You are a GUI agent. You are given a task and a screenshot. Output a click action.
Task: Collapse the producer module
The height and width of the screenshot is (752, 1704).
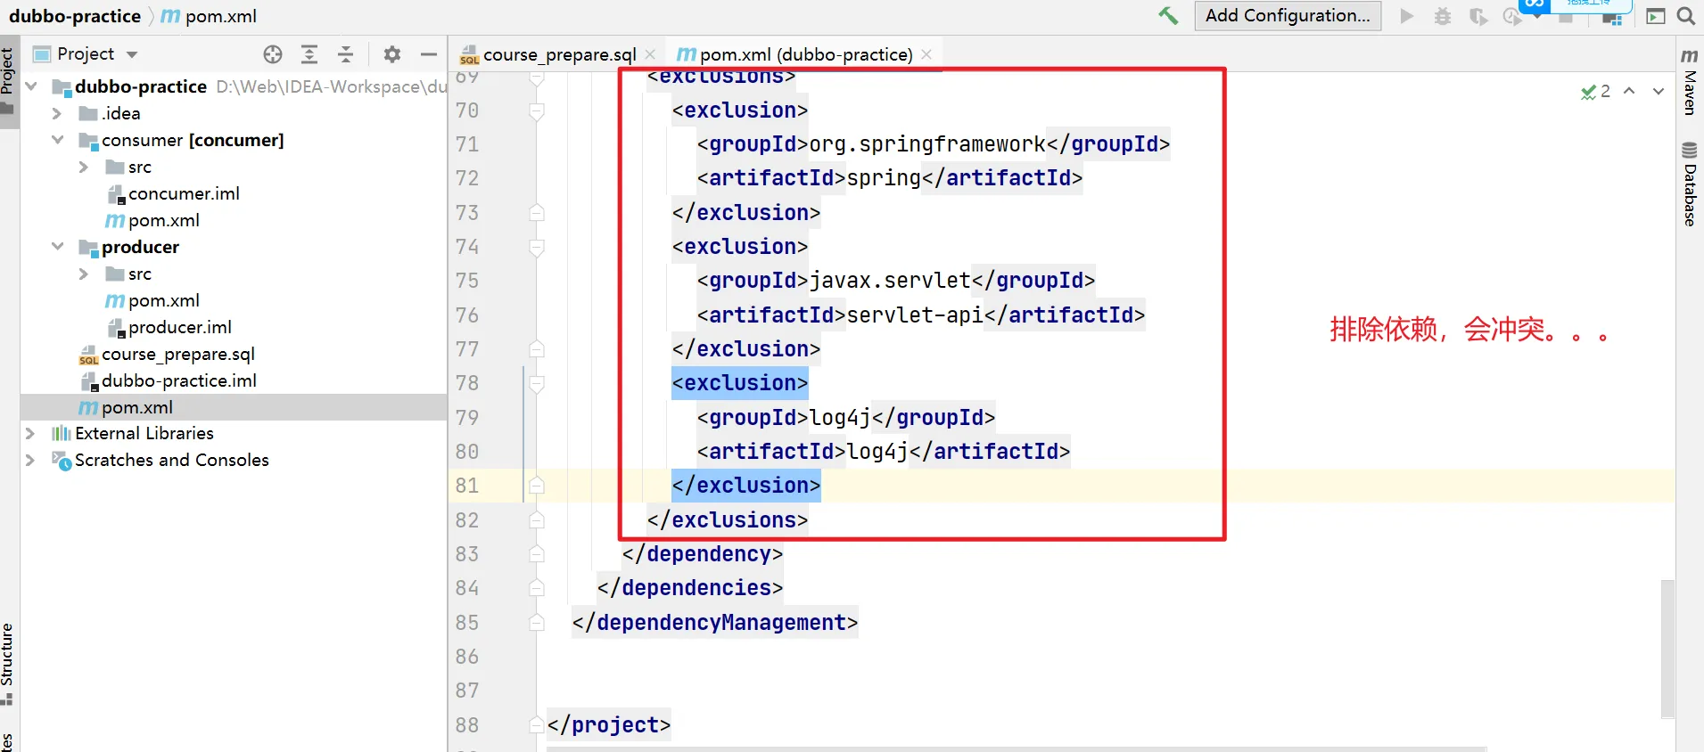[x=57, y=247]
